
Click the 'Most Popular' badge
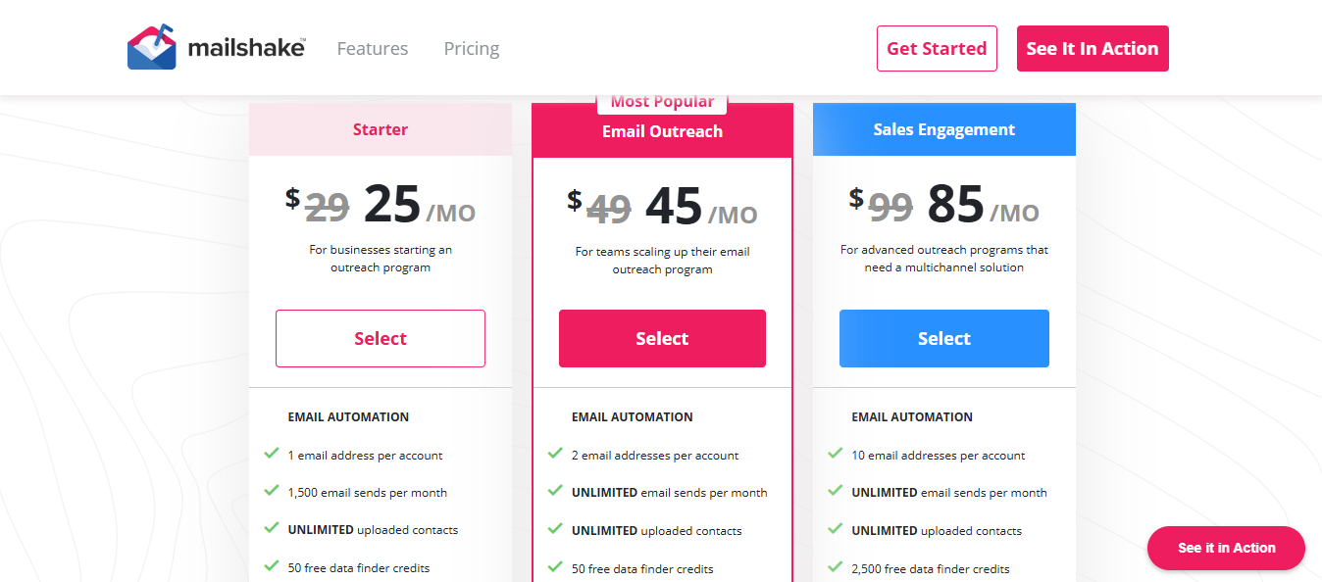(662, 101)
